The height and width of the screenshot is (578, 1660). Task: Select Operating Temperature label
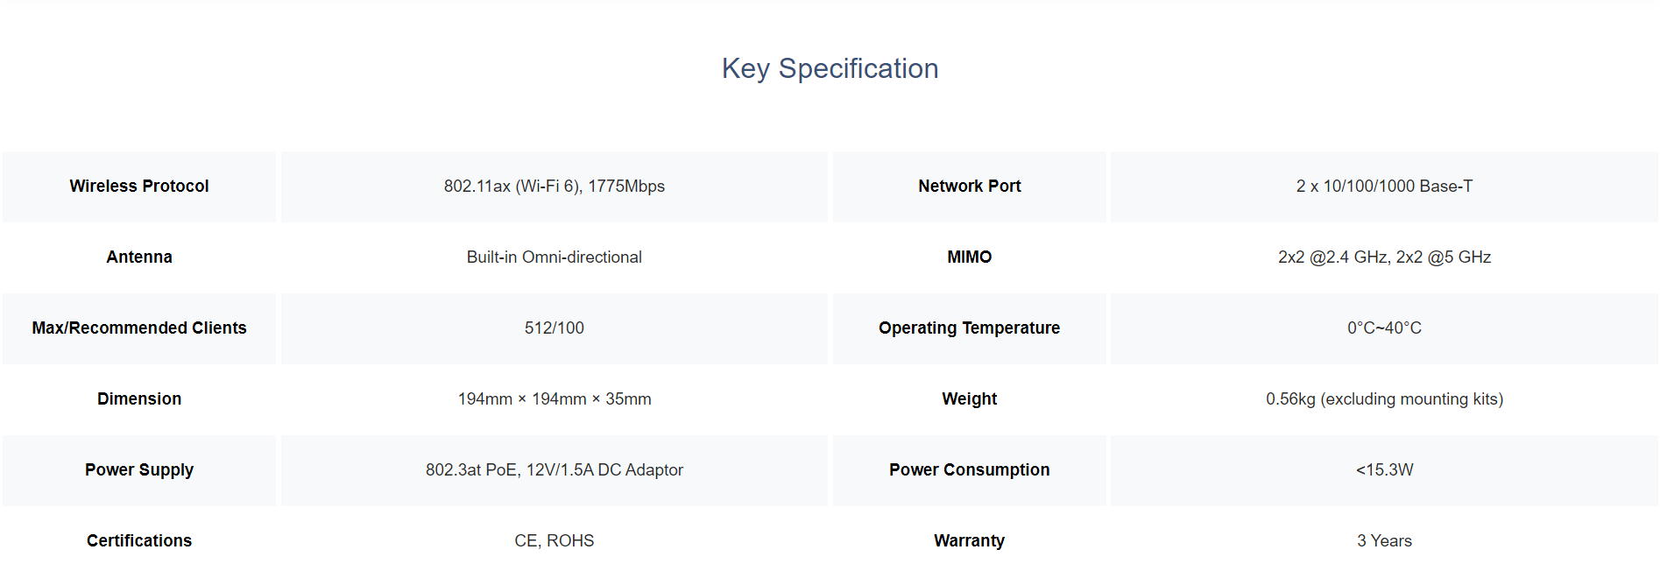[x=970, y=328]
